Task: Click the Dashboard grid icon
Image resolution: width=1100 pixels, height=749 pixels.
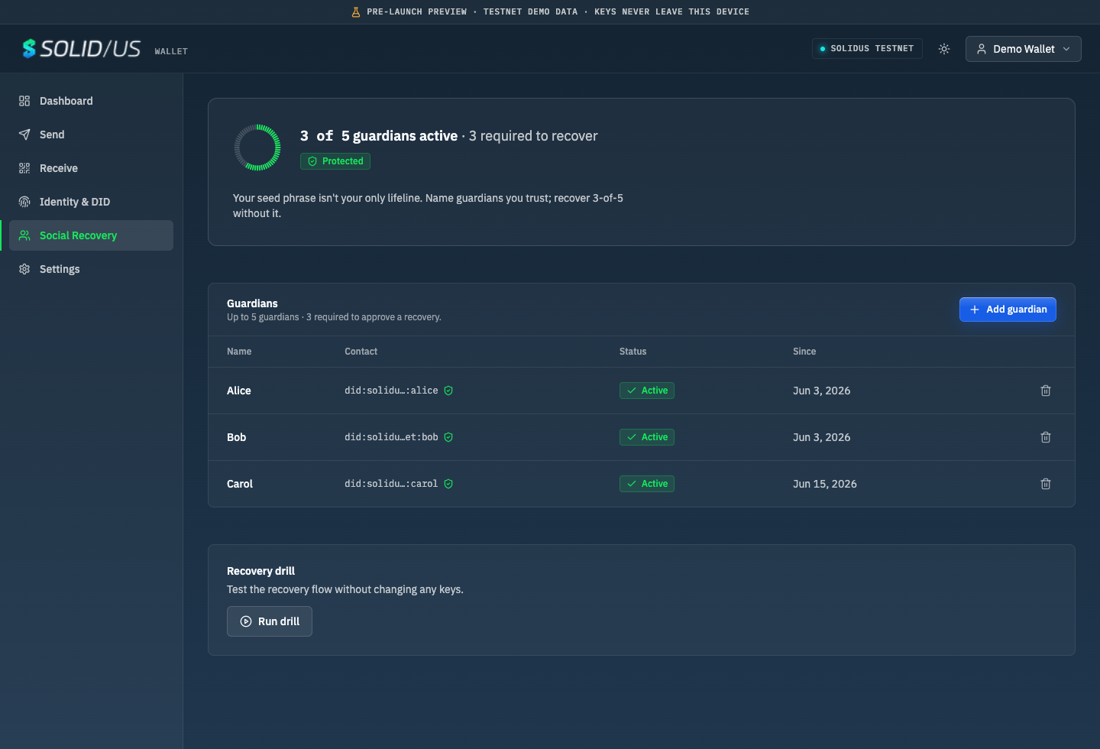Action: [x=24, y=101]
